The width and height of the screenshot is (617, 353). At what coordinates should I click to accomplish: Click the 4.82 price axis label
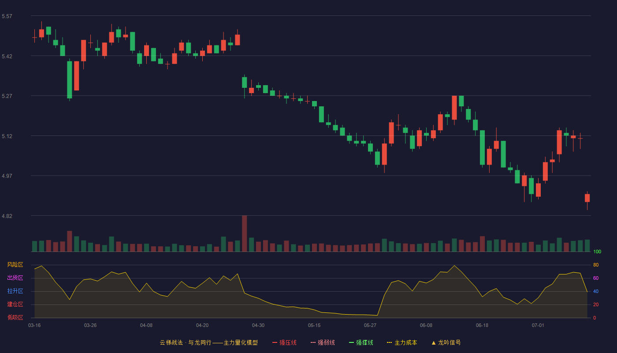pyautogui.click(x=7, y=216)
